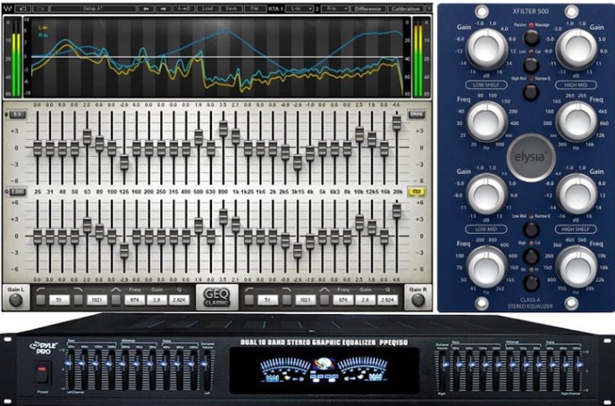Image resolution: width=615 pixels, height=406 pixels.
Task: Click upper 63 Hz fader handle
Action: click(x=87, y=137)
